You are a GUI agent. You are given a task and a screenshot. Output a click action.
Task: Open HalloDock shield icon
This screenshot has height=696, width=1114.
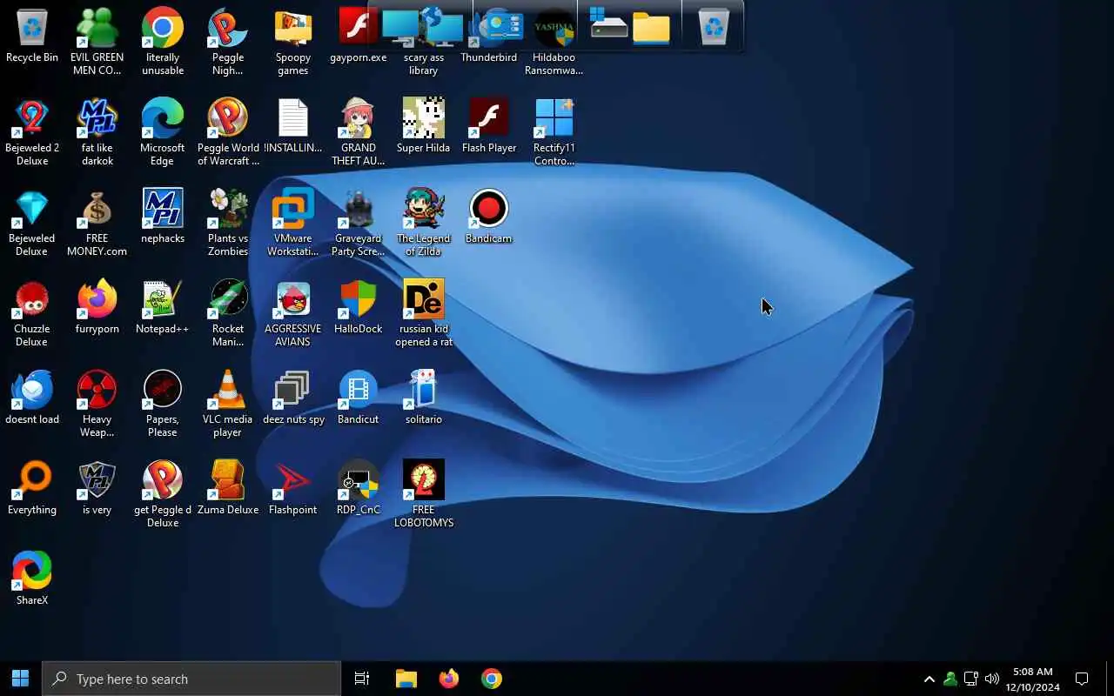[359, 306]
